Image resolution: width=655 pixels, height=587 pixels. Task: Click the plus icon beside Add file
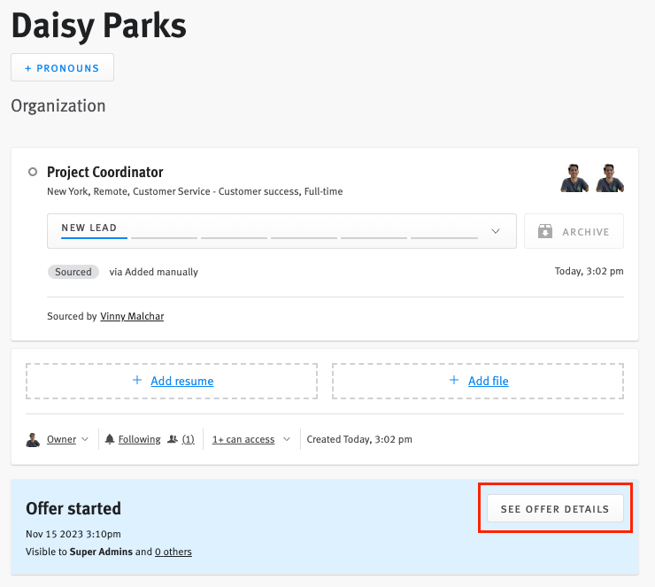[454, 381]
